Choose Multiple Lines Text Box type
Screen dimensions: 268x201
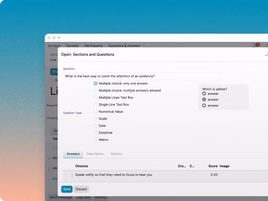(96, 97)
